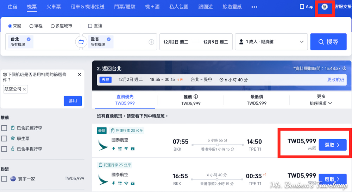Viewport: 352px width, 192px height.
Task: Remove the 航空公司 filter tag
Action: (x=25, y=90)
